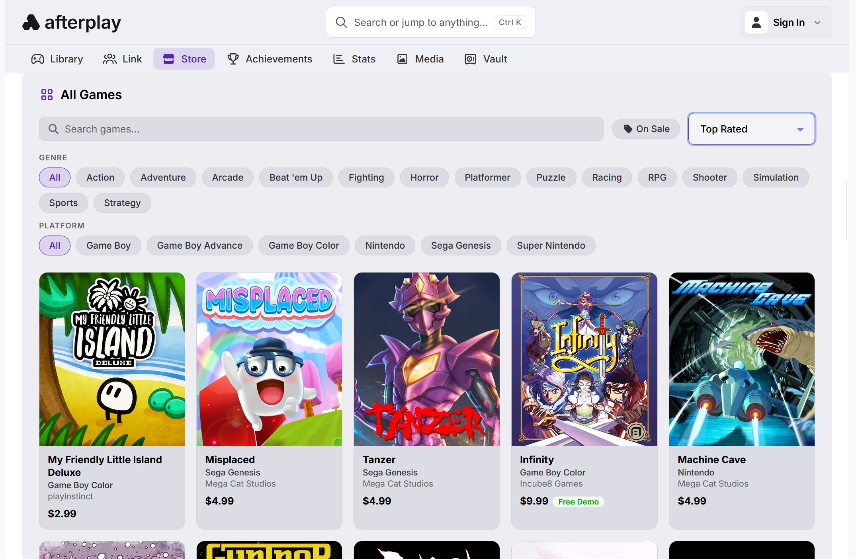This screenshot has height=559, width=856.
Task: Expand the Sign In chevron menu
Action: 818,23
